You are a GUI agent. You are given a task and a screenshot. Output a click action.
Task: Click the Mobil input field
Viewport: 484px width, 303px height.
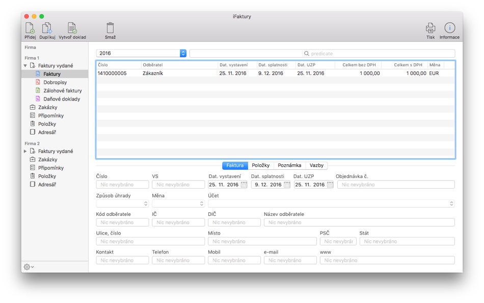[x=234, y=260]
